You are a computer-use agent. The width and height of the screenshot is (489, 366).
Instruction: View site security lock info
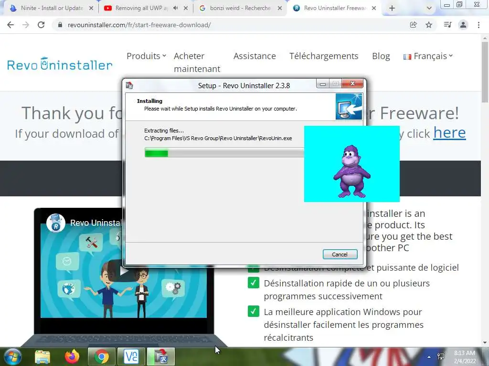pos(60,25)
